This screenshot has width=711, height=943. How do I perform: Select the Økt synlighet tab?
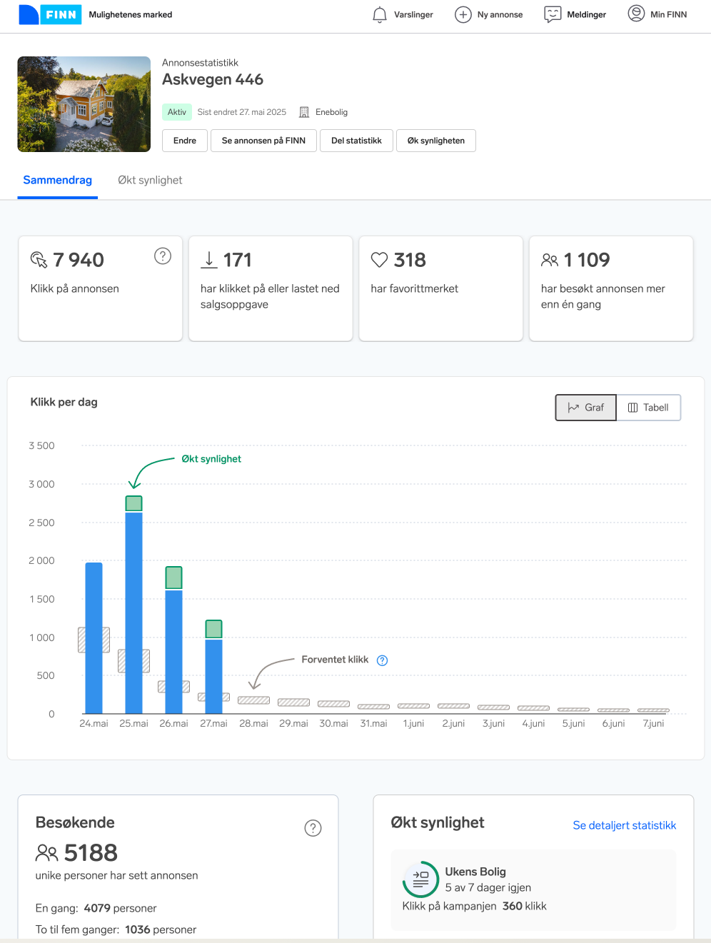(x=150, y=180)
